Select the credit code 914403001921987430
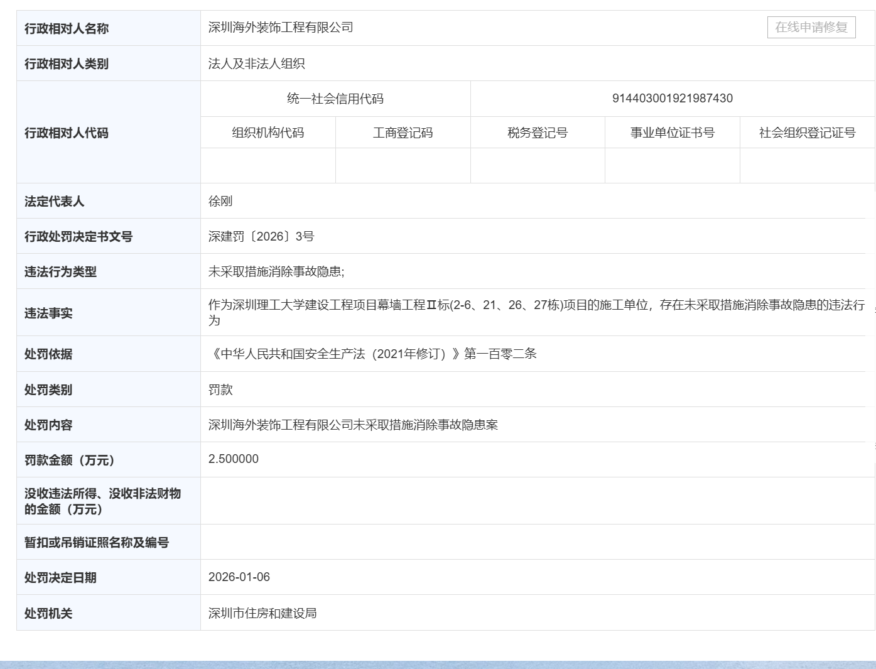The height and width of the screenshot is (669, 876). coord(672,98)
